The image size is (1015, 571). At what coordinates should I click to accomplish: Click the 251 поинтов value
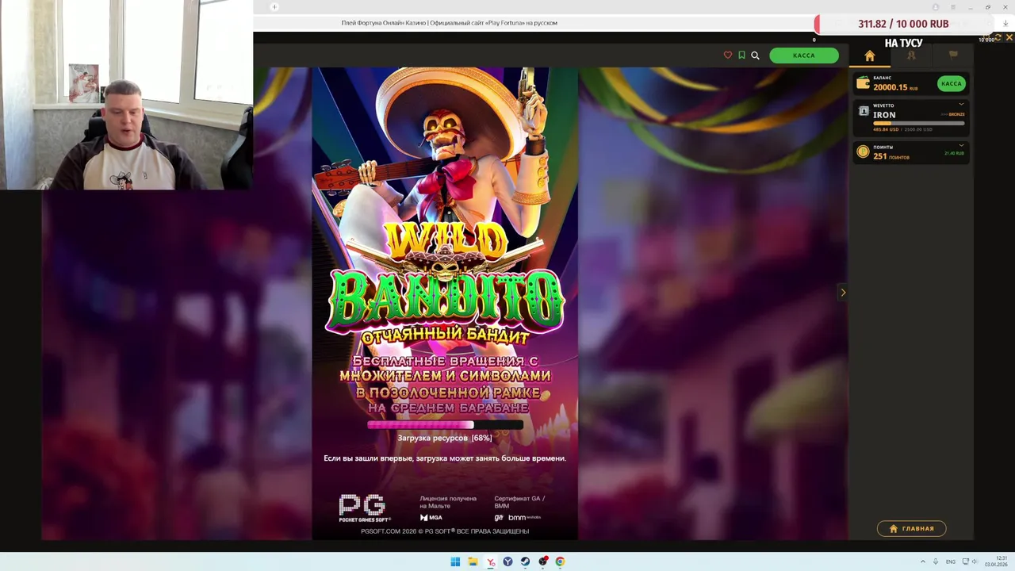891,156
